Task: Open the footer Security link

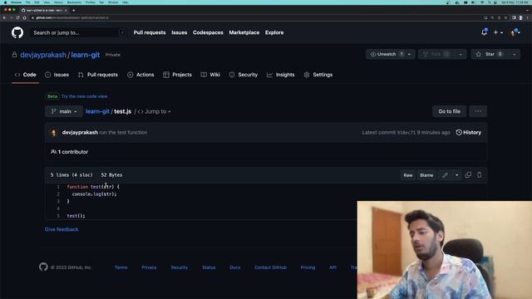Action: [180, 267]
